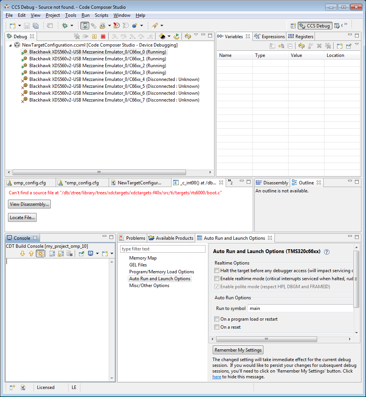Image resolution: width=366 pixels, height=397 pixels.
Task: Click the Refresh icon in Debug view toolbar
Action: tap(188, 37)
